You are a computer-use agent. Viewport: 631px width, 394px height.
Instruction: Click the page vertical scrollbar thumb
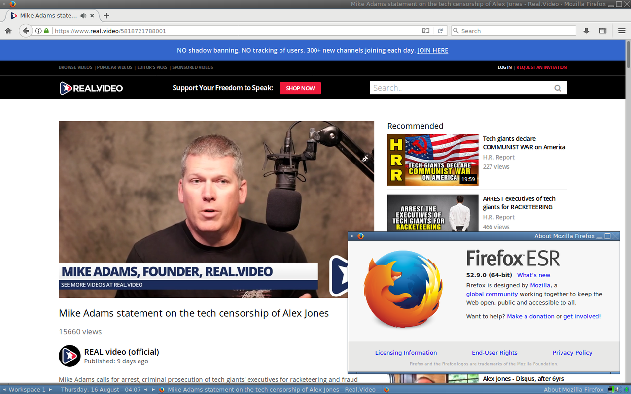[628, 54]
